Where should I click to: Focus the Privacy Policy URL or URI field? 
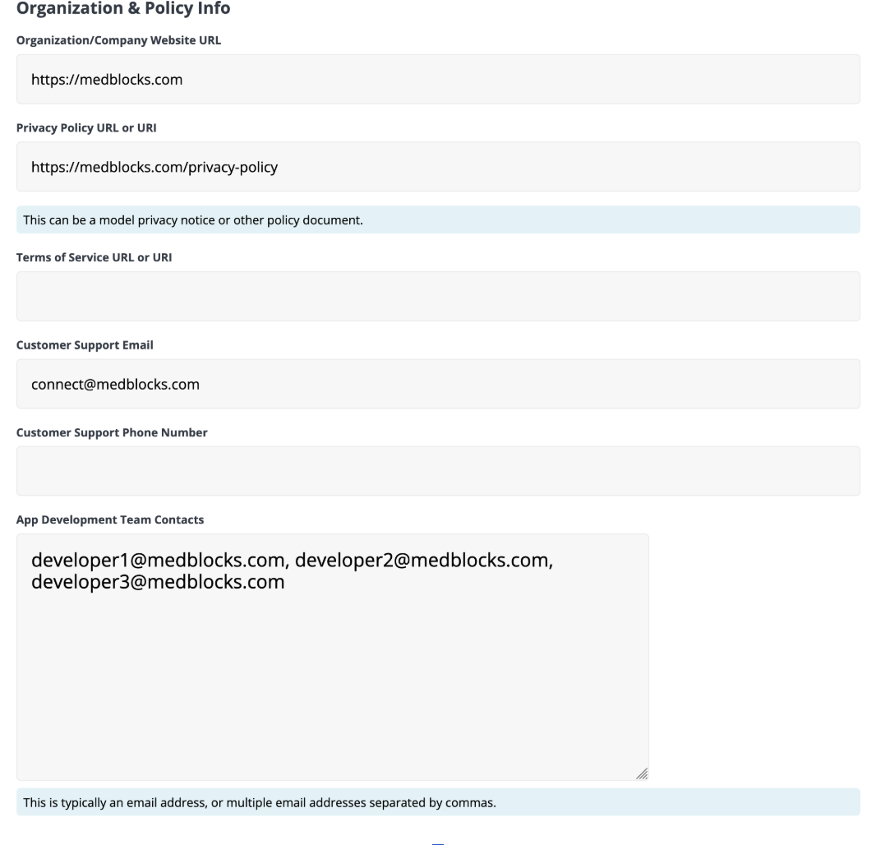[438, 167]
